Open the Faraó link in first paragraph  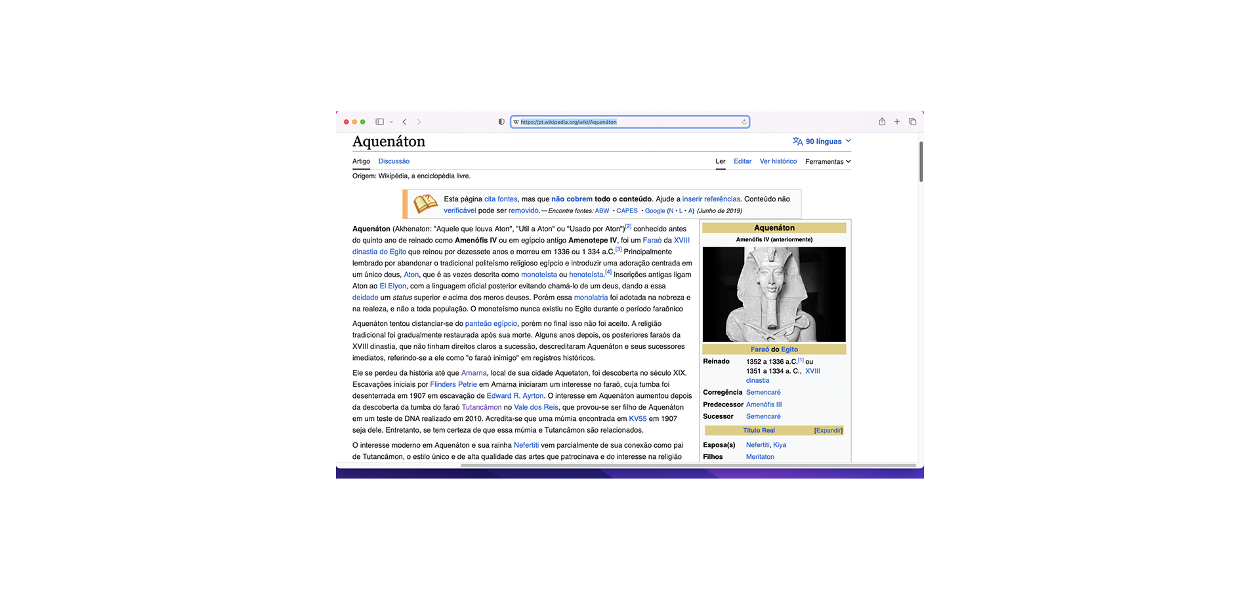click(x=652, y=240)
